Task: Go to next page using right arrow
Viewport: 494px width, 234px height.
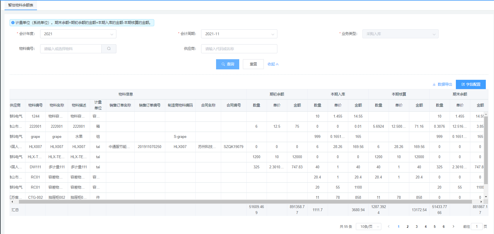Action: click(x=453, y=226)
